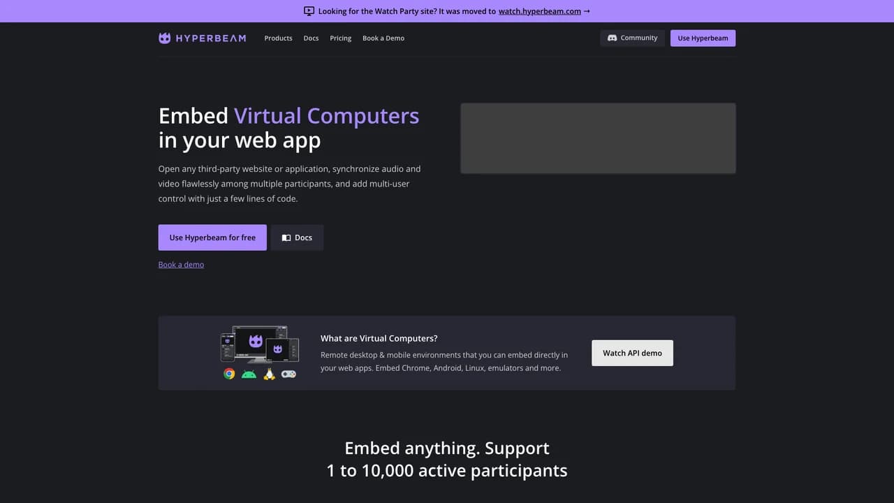This screenshot has height=503, width=894.
Task: Click the "1 to 10,000 active participants" text
Action: click(447, 470)
